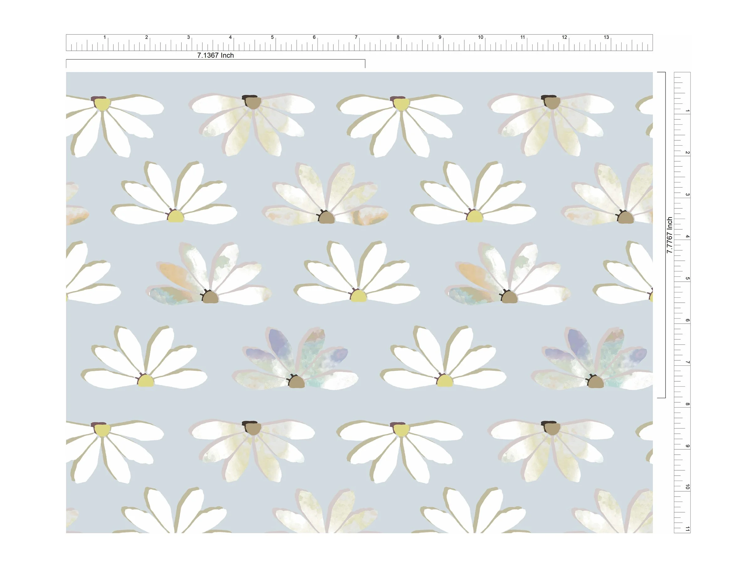Click number 11 on the right vertical ruler
Screen dimensions: 752x564
coord(687,529)
